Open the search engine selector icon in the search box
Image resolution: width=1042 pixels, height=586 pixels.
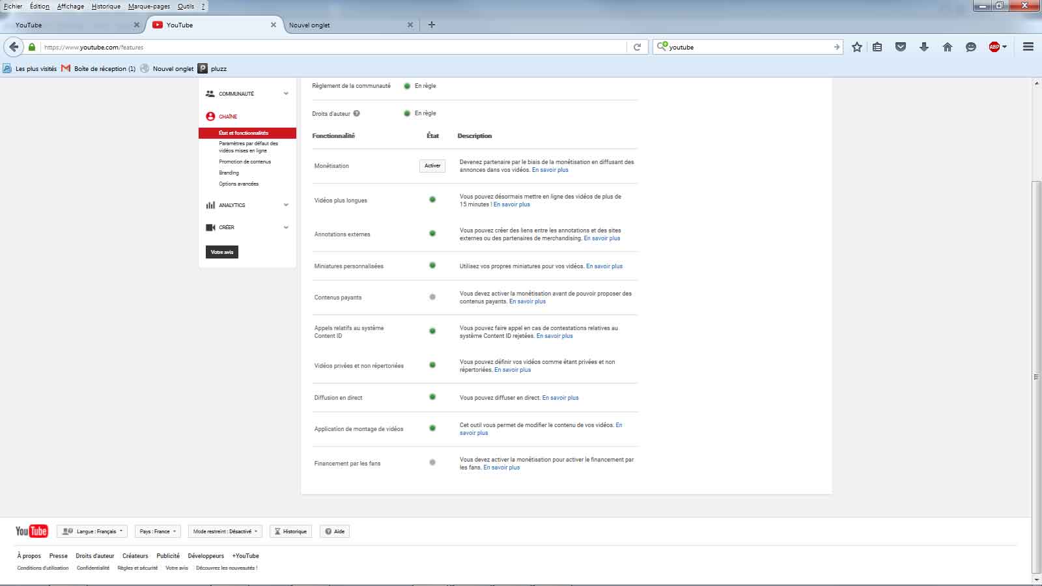pyautogui.click(x=662, y=46)
